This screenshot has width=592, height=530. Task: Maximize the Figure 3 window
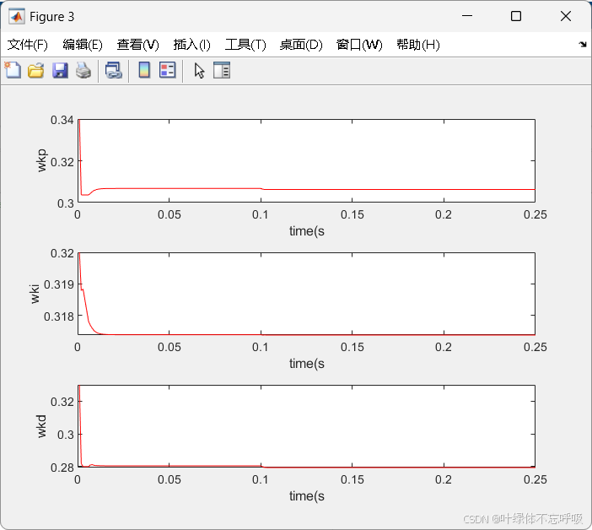click(x=516, y=16)
